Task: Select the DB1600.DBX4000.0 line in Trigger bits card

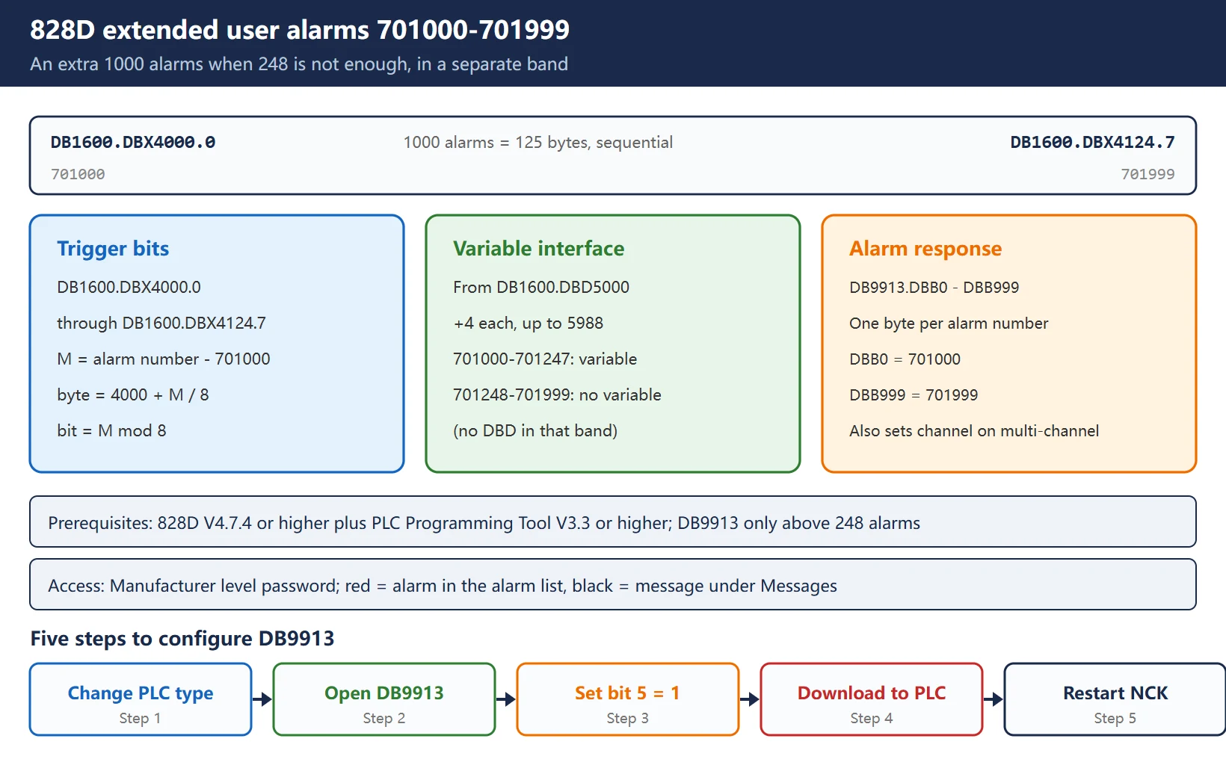Action: point(129,287)
